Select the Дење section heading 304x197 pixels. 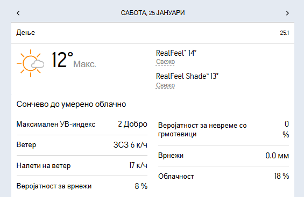[26, 33]
